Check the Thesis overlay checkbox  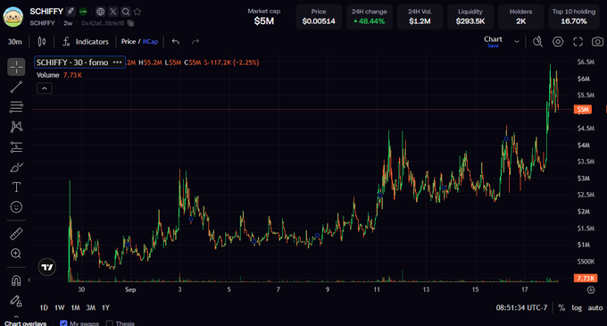[110, 323]
